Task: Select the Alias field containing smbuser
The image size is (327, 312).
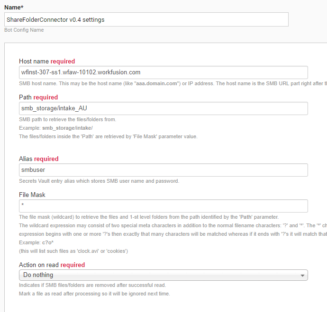Action: click(x=163, y=170)
